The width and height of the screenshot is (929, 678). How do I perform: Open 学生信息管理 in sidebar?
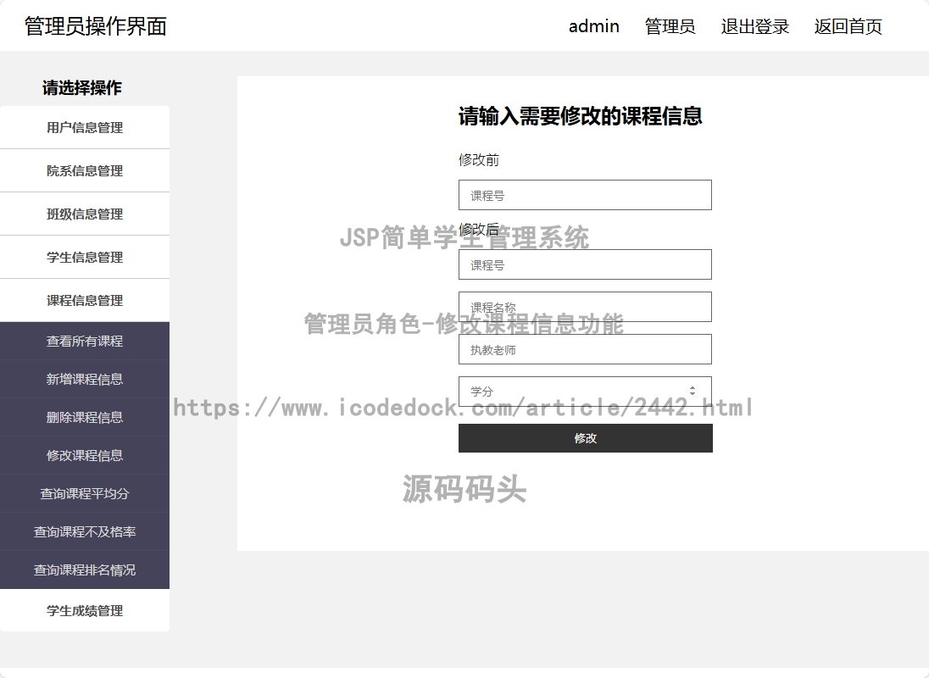click(85, 257)
